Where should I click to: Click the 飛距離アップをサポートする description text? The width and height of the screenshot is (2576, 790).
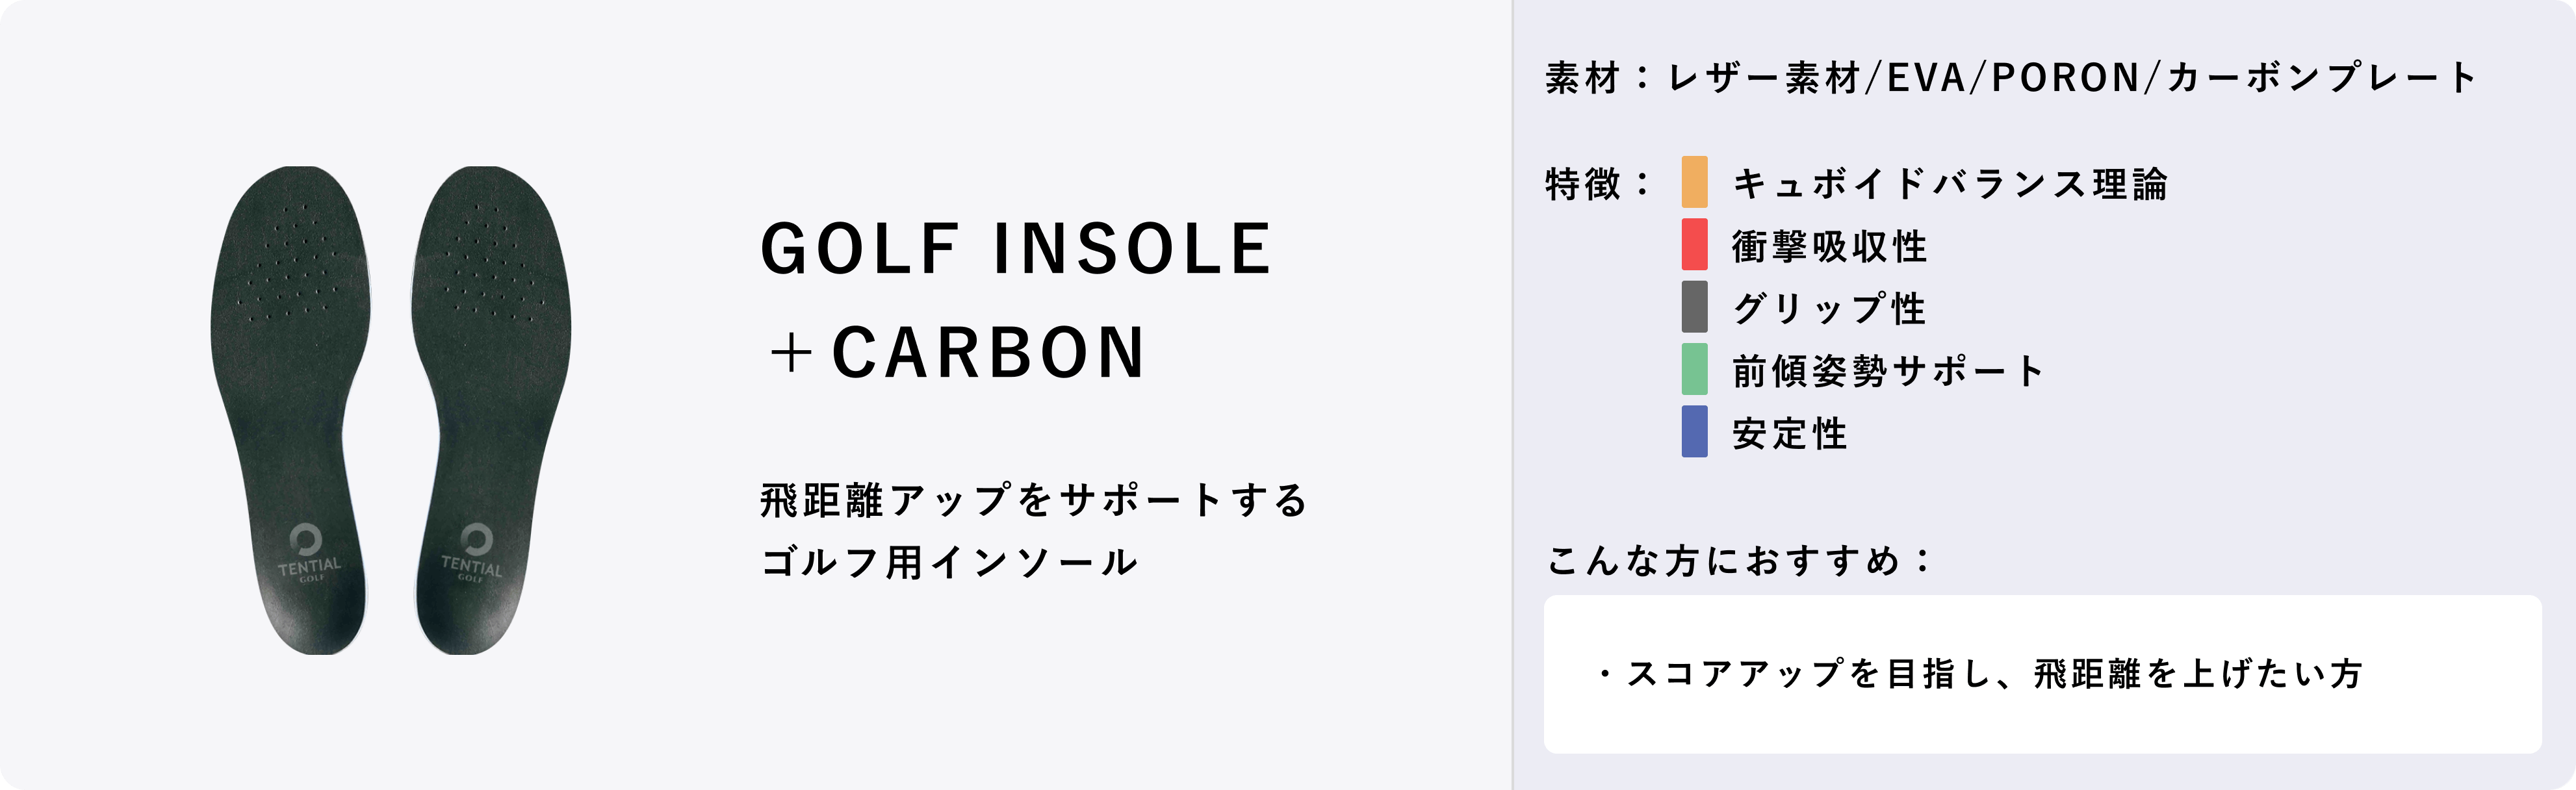[x=1034, y=500]
